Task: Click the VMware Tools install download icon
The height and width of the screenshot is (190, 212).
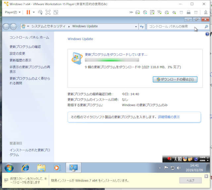Action: (x=206, y=12)
